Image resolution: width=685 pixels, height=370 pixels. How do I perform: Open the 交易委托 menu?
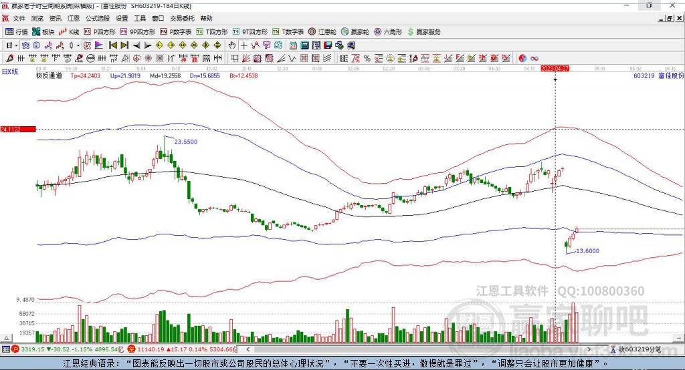coord(182,18)
